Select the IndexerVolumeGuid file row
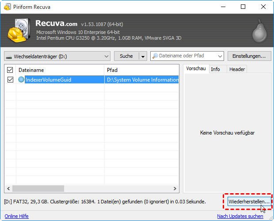 (x=92, y=79)
